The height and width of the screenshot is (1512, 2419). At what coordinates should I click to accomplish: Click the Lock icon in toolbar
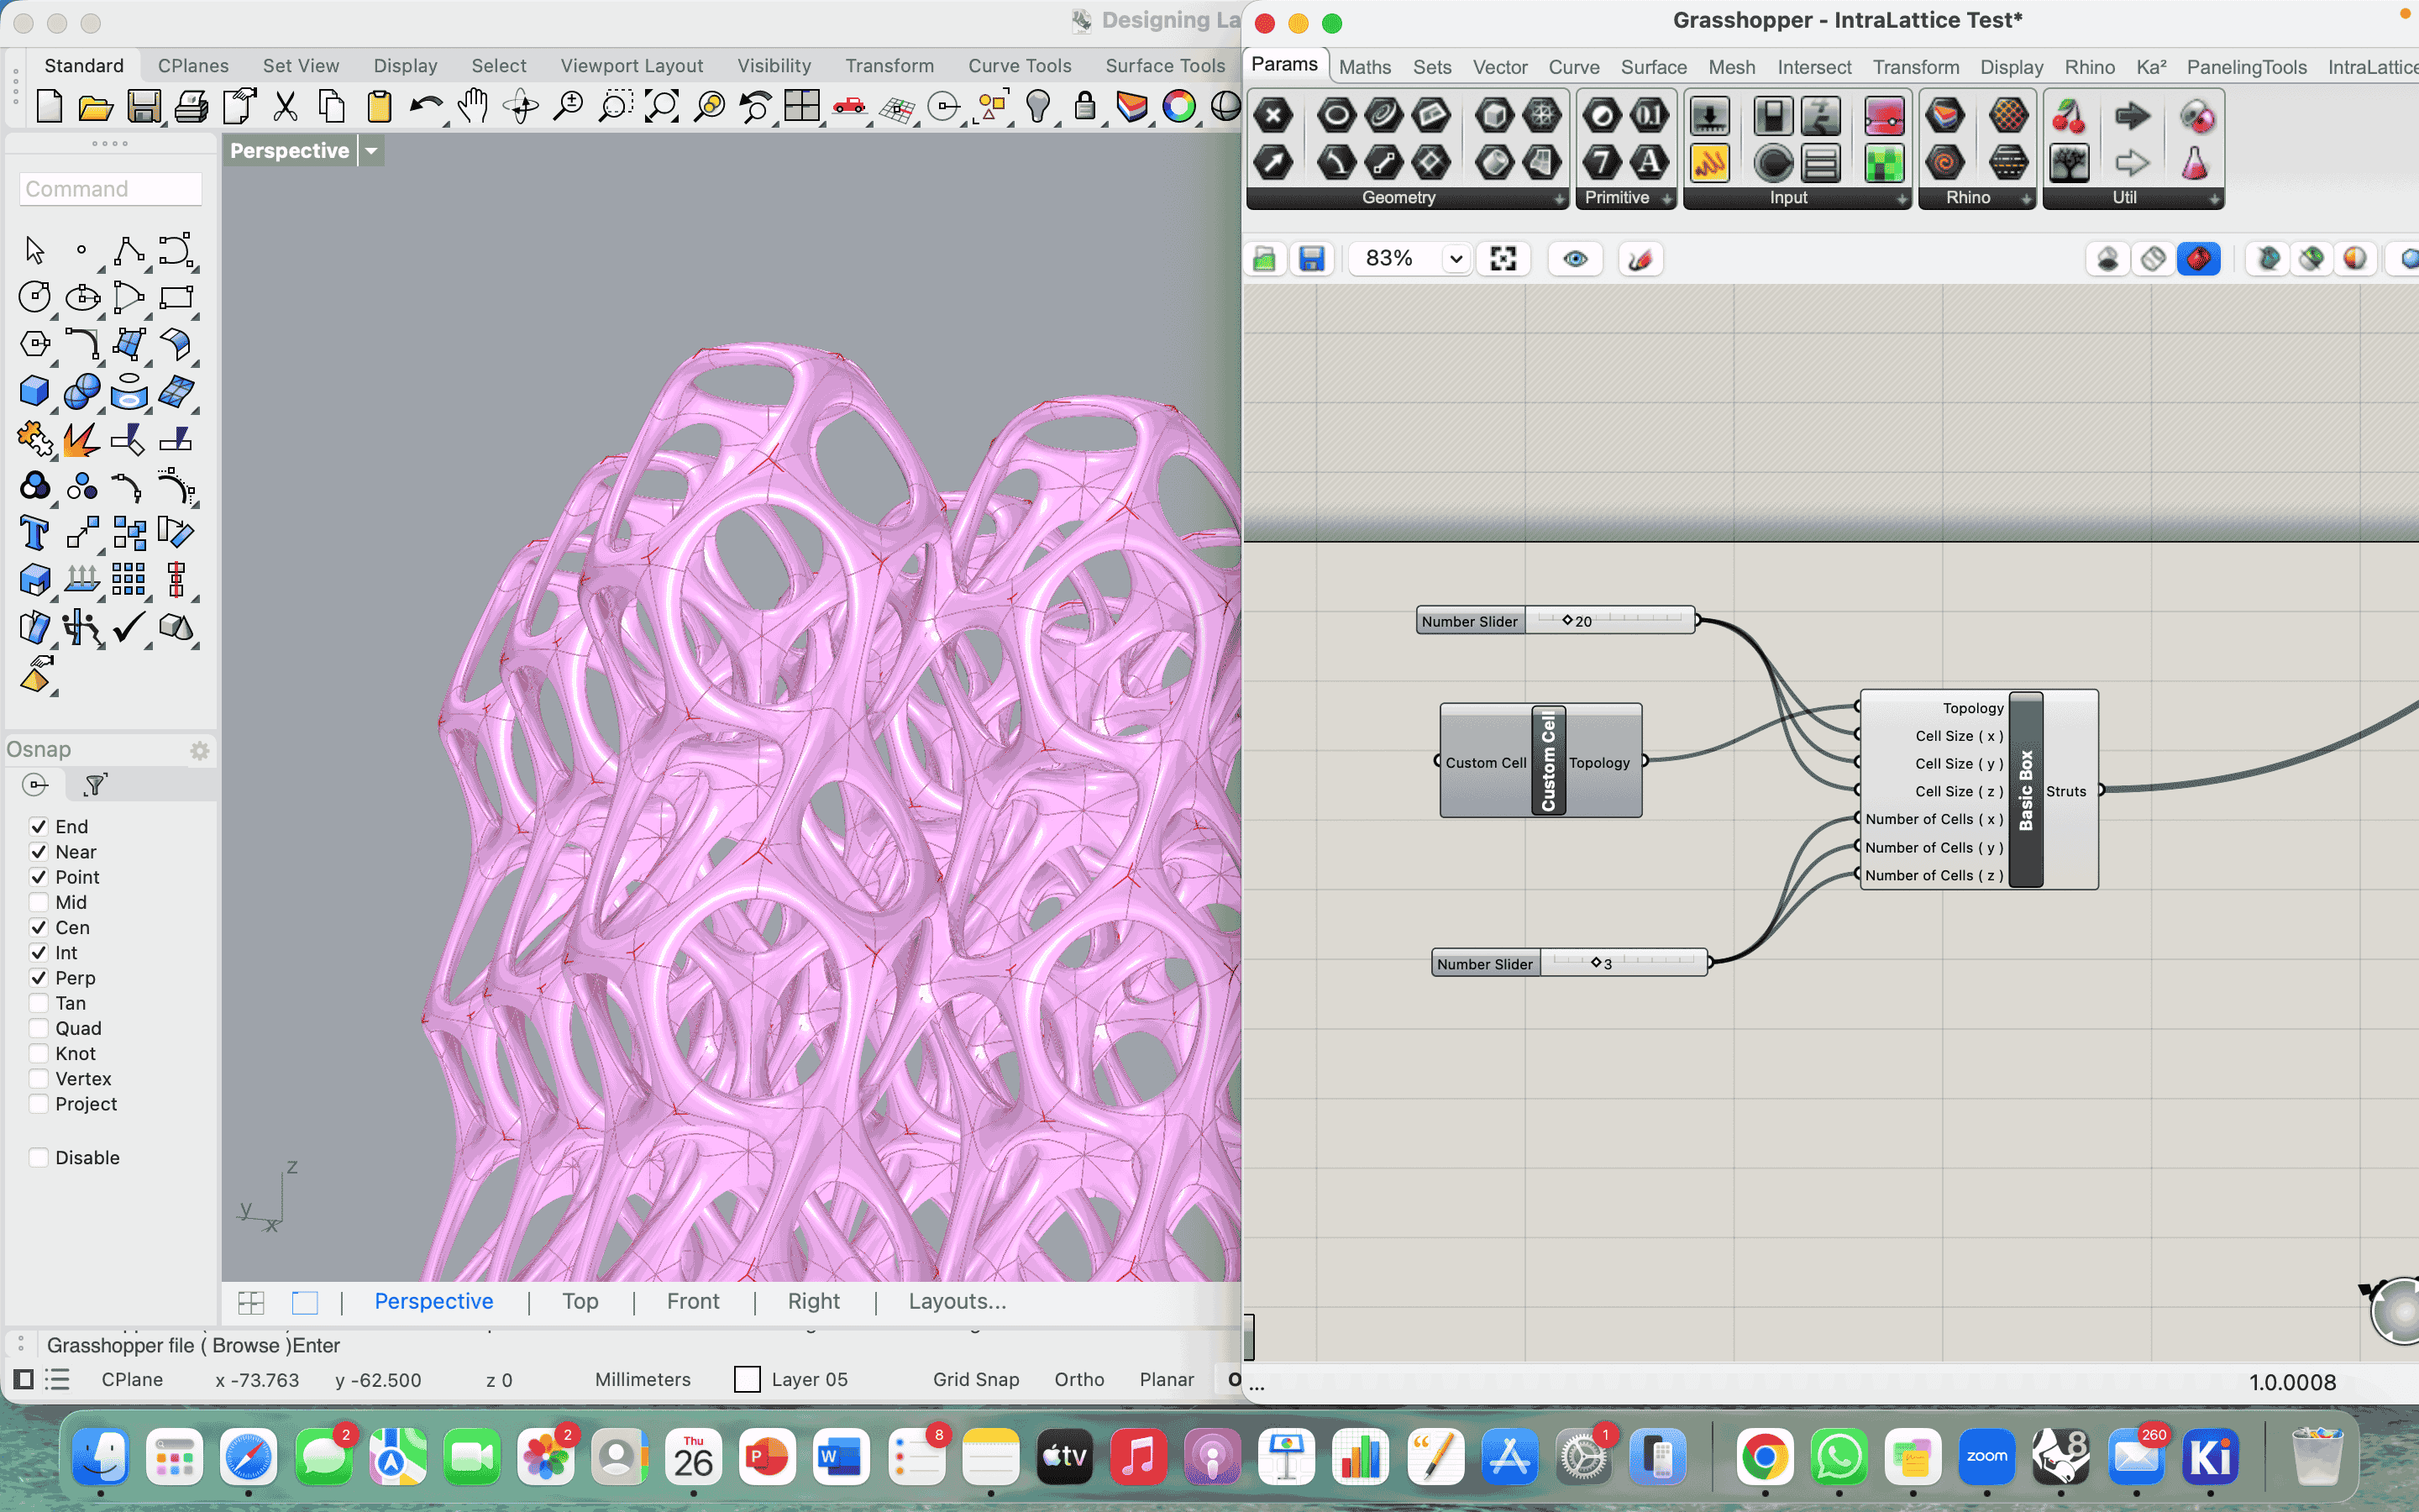(x=1084, y=106)
